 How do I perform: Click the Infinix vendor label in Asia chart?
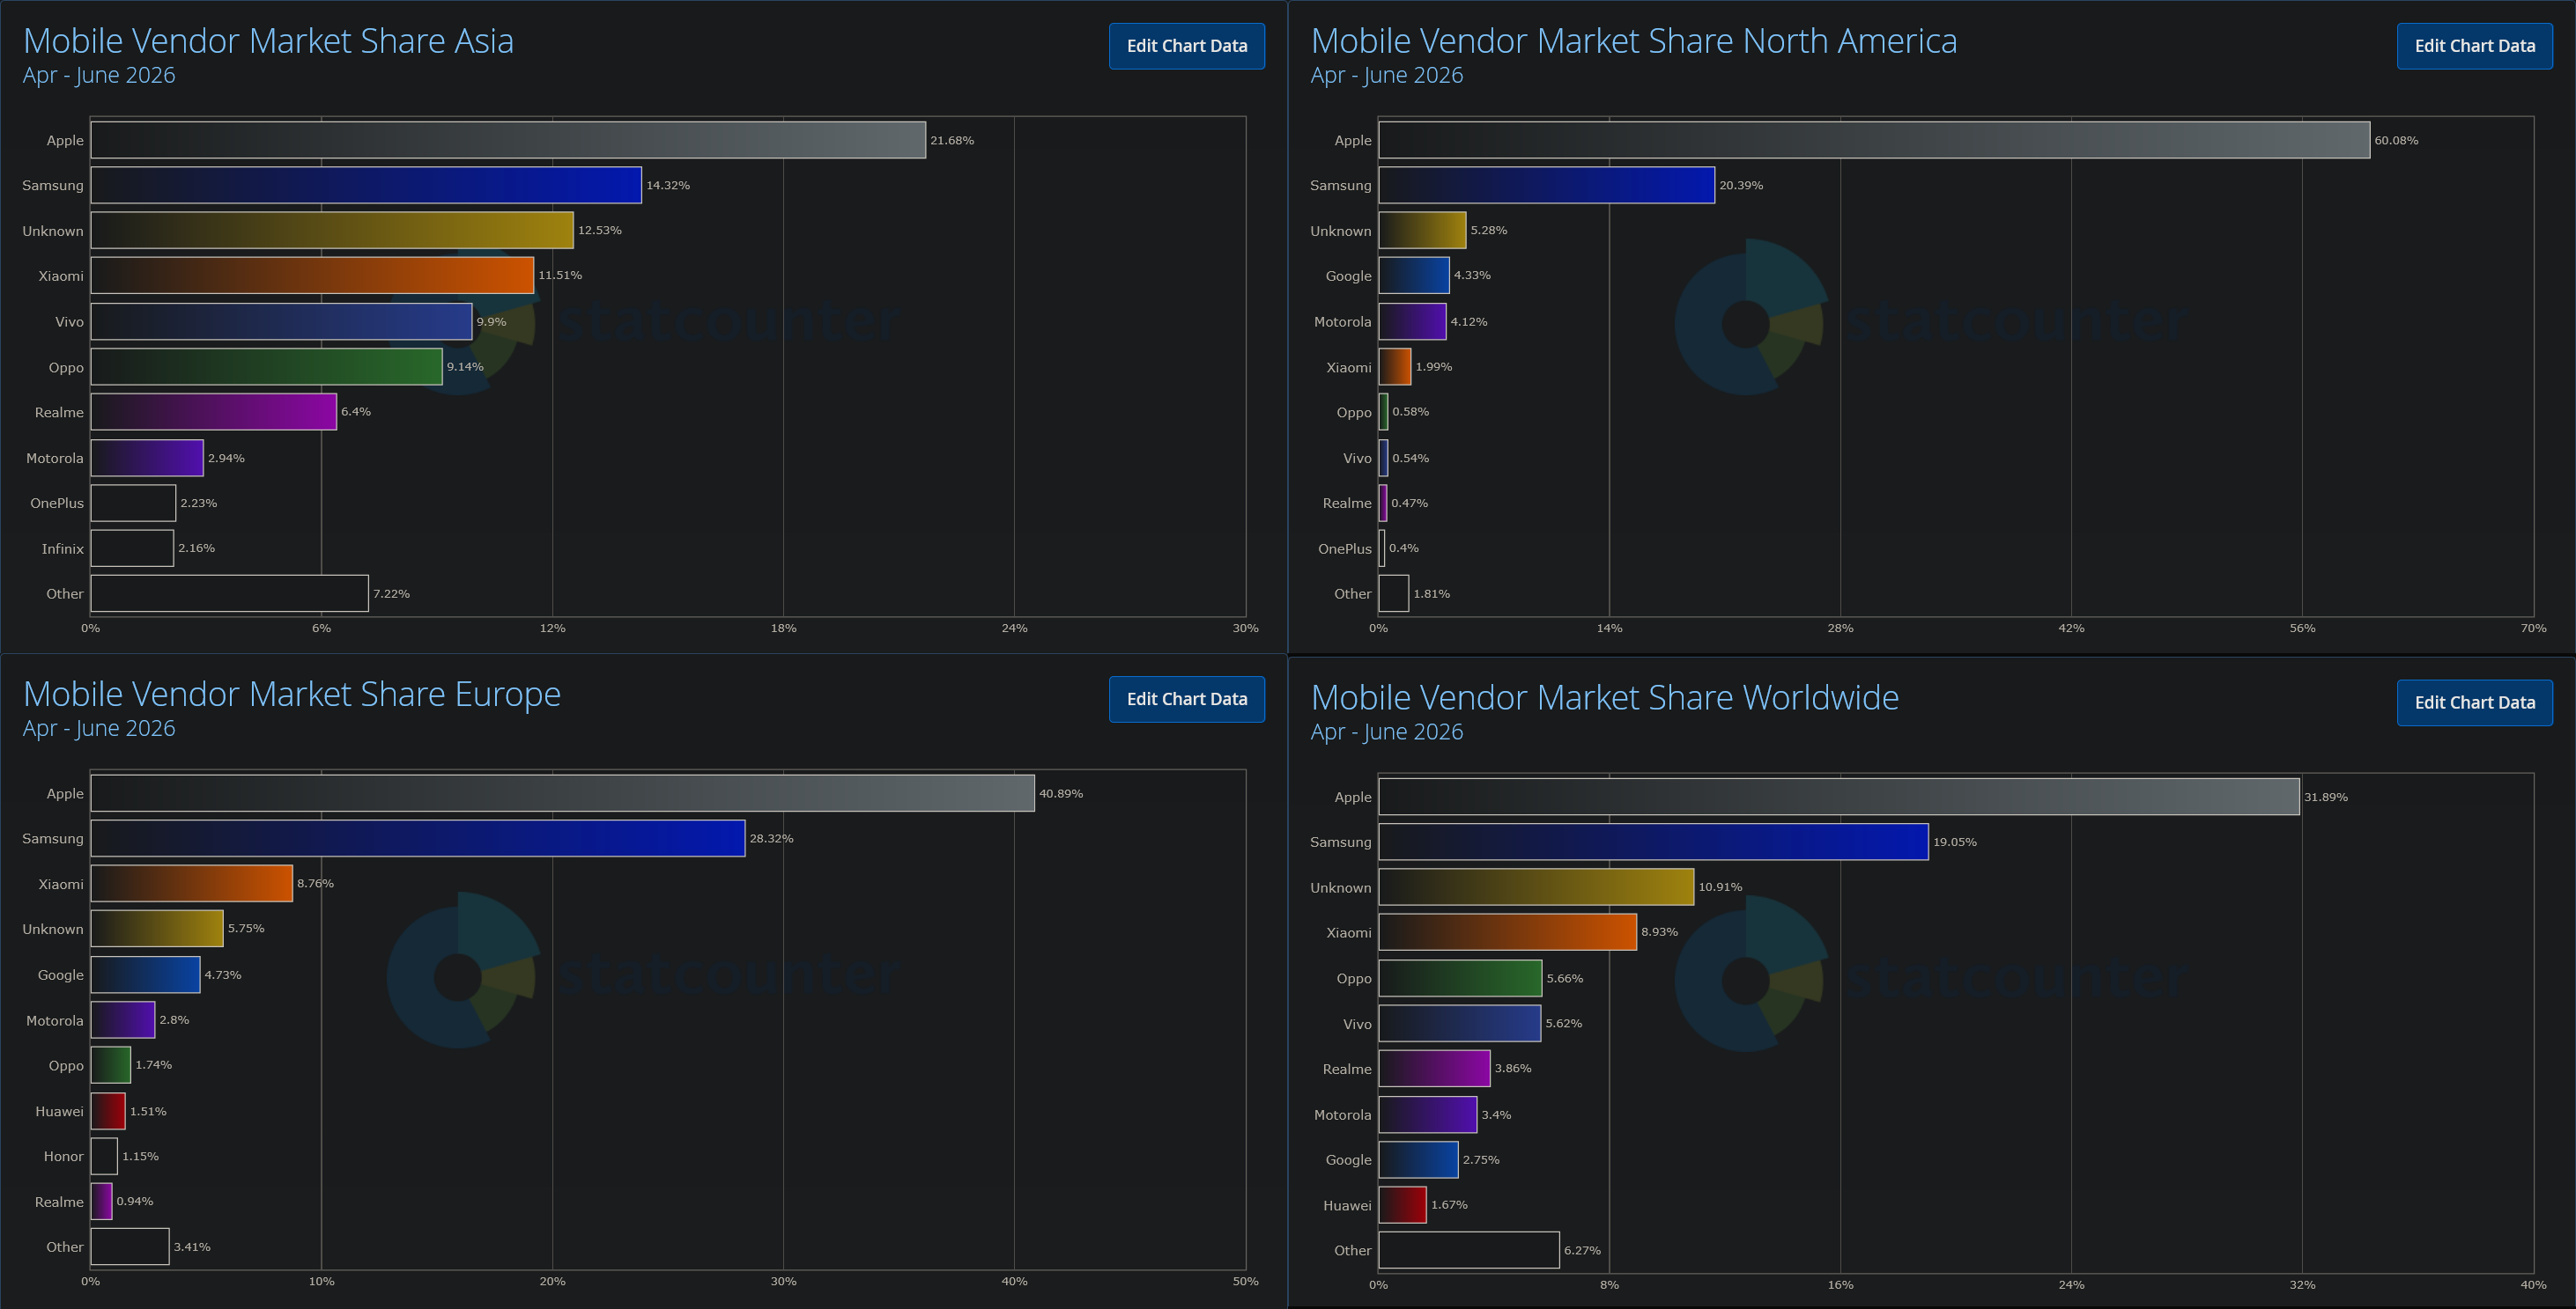[x=63, y=548]
